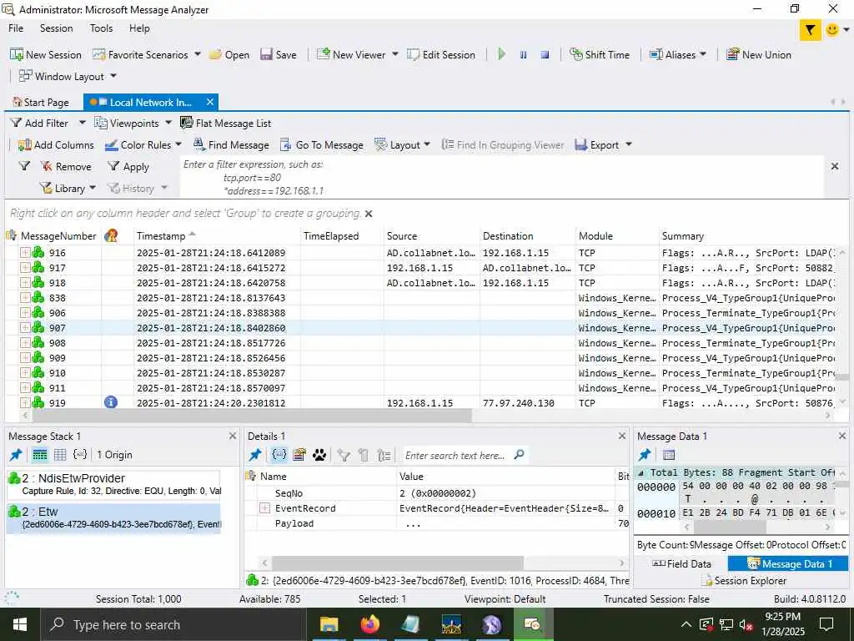
Task: Expand message row 916
Action: click(25, 252)
